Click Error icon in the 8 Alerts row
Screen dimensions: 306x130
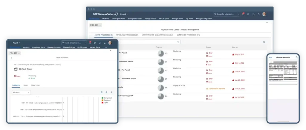click(x=207, y=62)
